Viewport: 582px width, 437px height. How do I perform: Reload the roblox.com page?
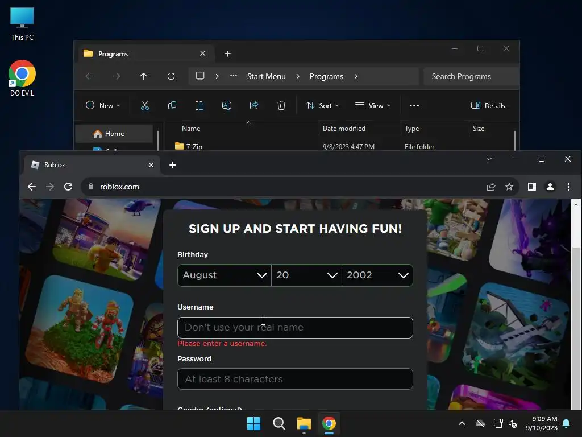pos(68,187)
